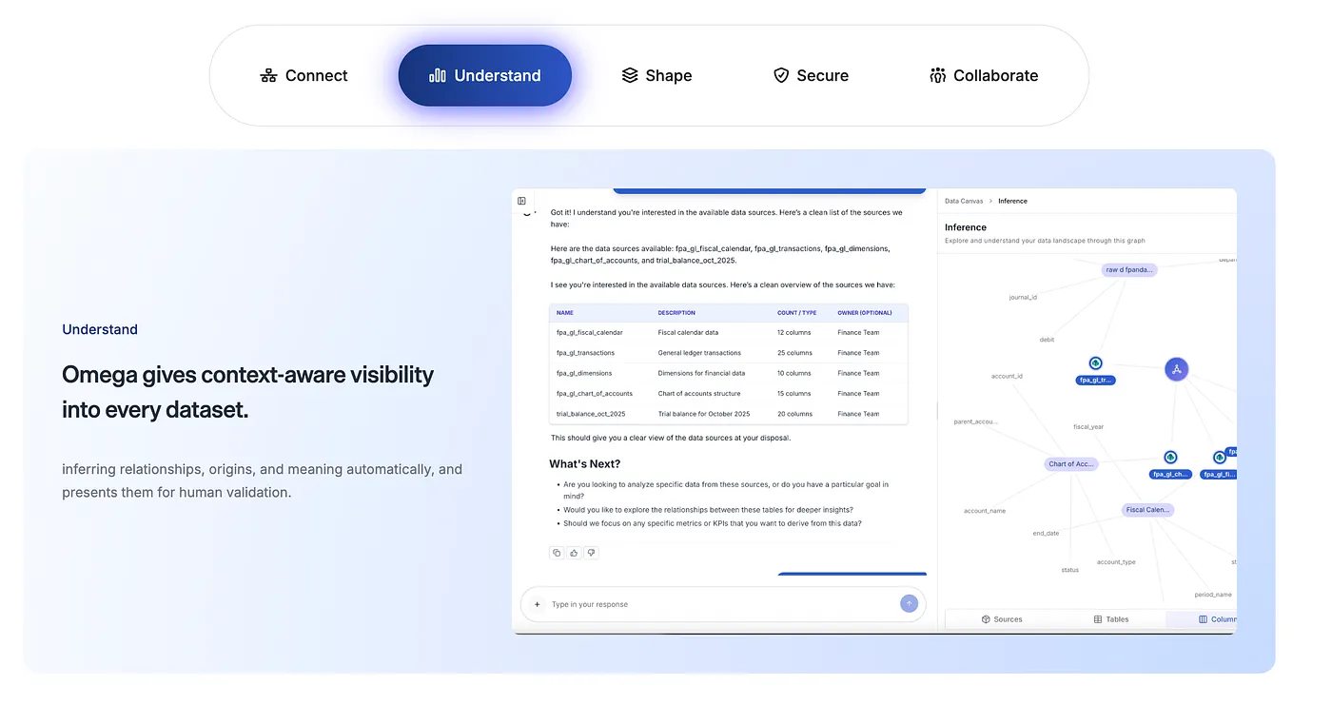Click the 25 columns cell
This screenshot has height=705, width=1332.
tap(794, 353)
